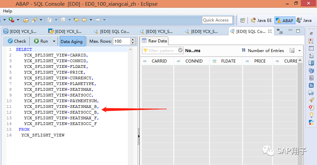Open dropdown next to Run external tools
This screenshot has width=317, height=165.
18,20
